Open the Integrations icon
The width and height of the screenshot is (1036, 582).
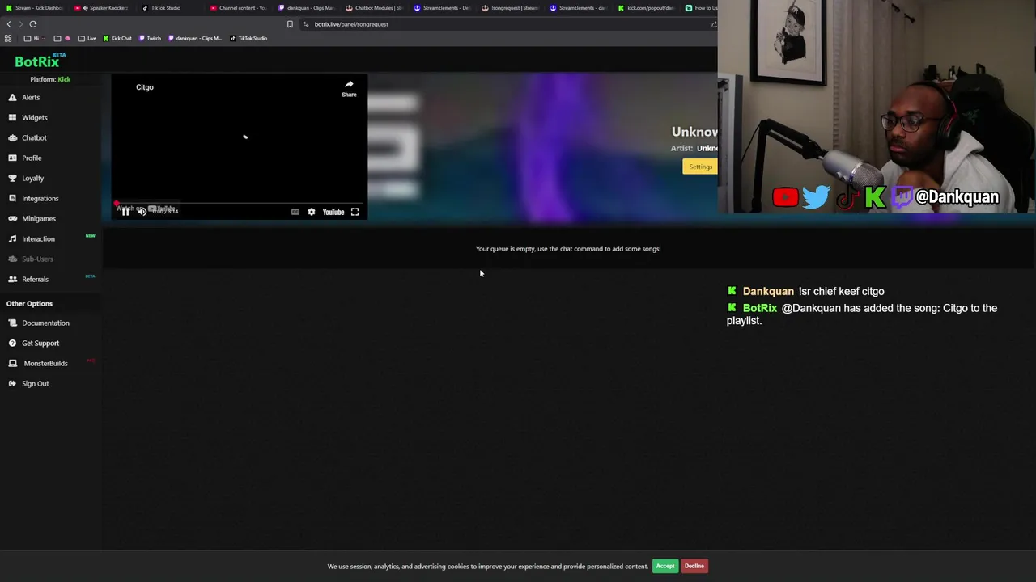tap(12, 198)
